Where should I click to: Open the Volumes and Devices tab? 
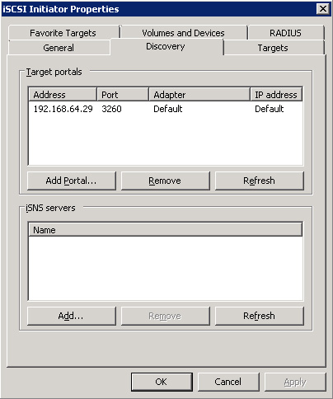coord(183,33)
